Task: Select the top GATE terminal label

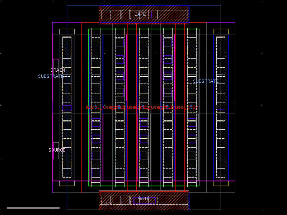Action: coord(141,14)
